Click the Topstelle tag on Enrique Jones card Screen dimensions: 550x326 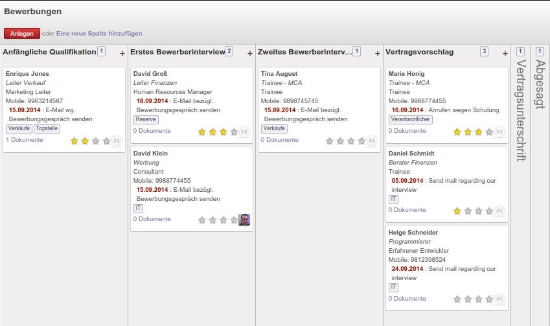coord(46,129)
